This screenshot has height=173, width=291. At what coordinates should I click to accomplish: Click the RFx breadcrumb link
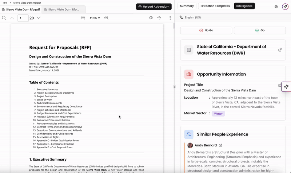pyautogui.click(x=5, y=3)
